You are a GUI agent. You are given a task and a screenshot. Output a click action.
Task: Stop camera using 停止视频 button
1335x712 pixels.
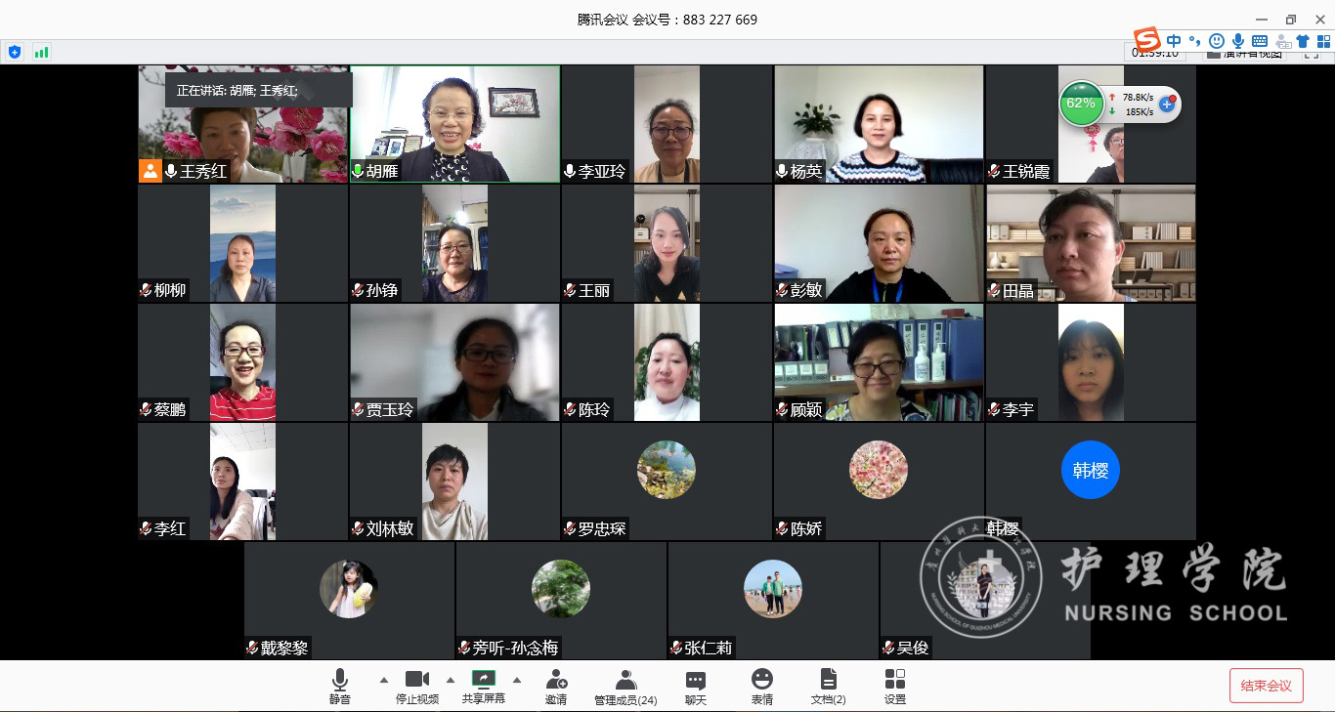pos(417,686)
